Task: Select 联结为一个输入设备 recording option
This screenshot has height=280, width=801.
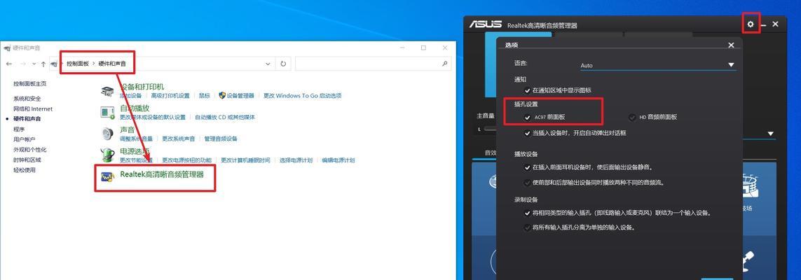Action: click(x=528, y=213)
